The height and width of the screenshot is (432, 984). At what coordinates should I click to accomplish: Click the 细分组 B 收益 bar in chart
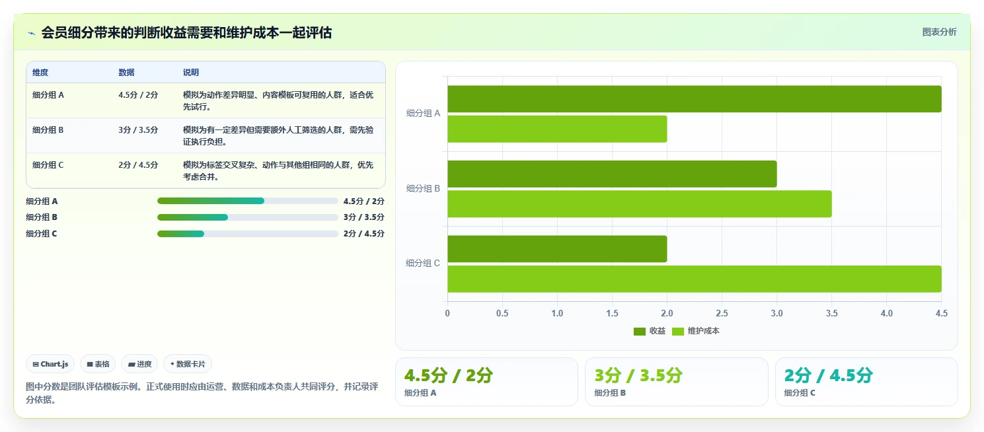click(612, 174)
